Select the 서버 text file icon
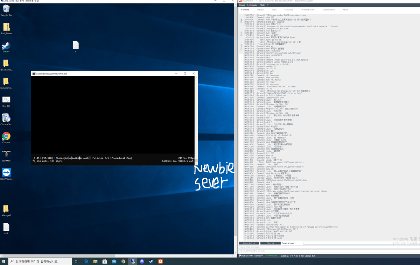420x265 pixels. tap(6, 229)
